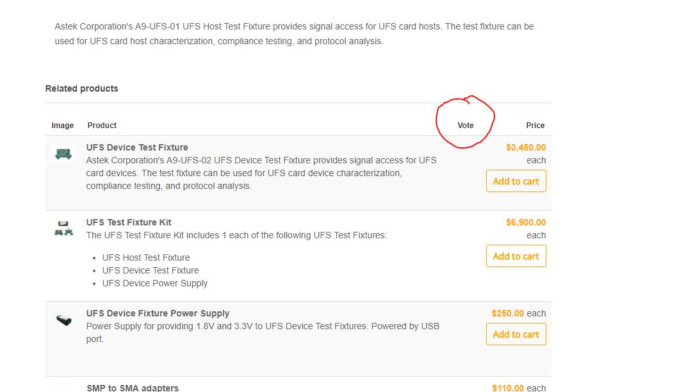Viewport: 686px width, 392px height.
Task: Click the UFS Host Test Fixture bullet item
Action: click(x=146, y=257)
